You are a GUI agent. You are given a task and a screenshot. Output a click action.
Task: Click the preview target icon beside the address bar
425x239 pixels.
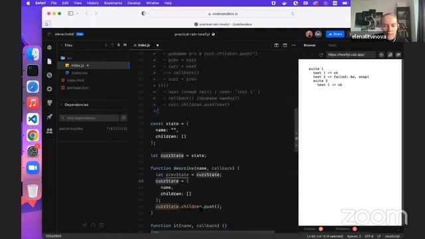click(381, 54)
